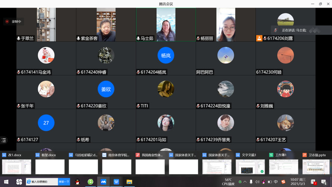Image resolution: width=332 pixels, height=187 pixels.
Task: Open the WPS Writer taskbar icon
Action: click(x=116, y=182)
